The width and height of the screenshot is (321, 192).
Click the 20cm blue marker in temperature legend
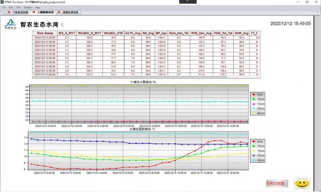pyautogui.click(x=254, y=155)
